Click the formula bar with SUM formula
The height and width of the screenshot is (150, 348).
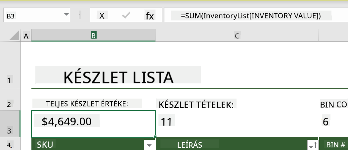point(256,15)
